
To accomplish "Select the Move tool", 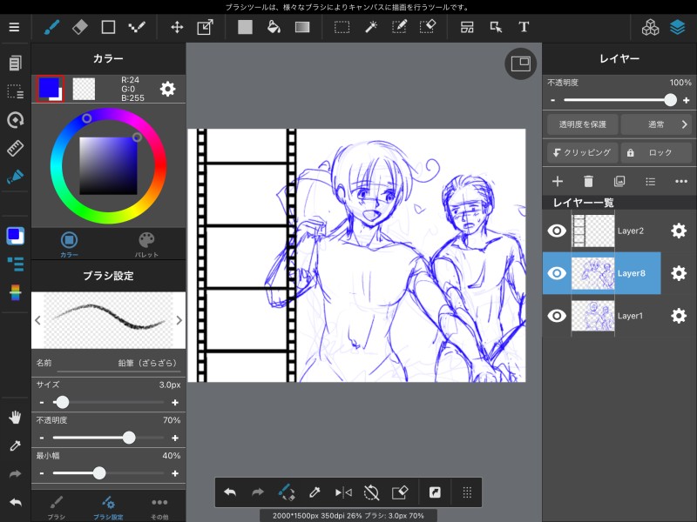I will [x=177, y=27].
